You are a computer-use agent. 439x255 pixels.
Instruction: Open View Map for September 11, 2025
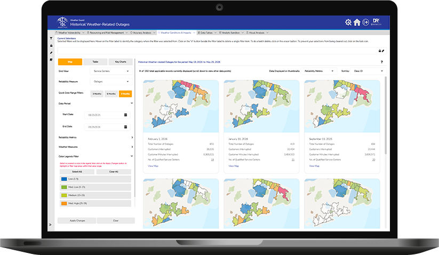tap(314, 166)
